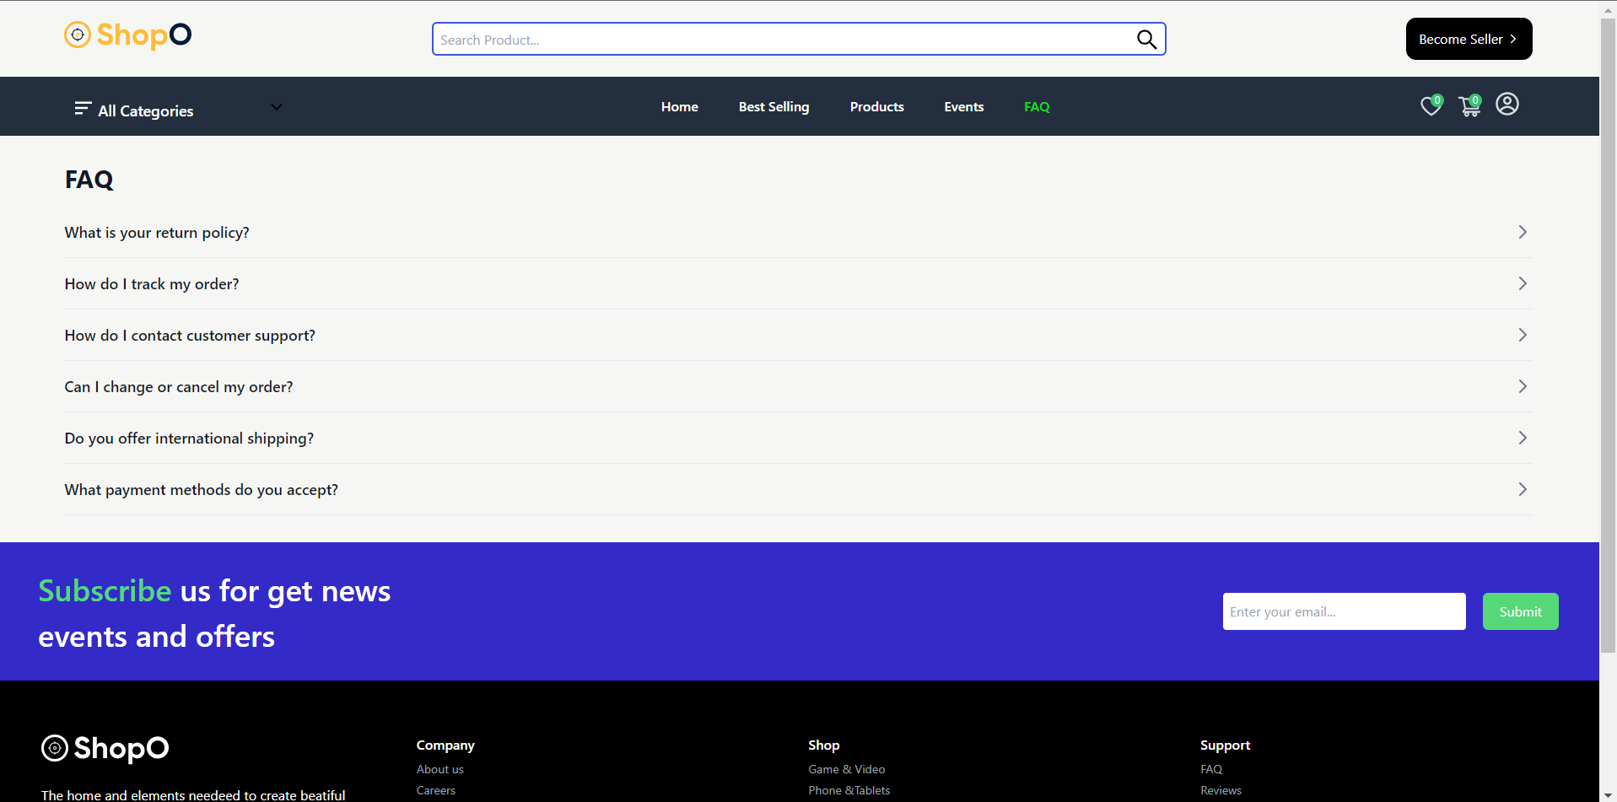Click the Become Seller button

[x=1469, y=39]
